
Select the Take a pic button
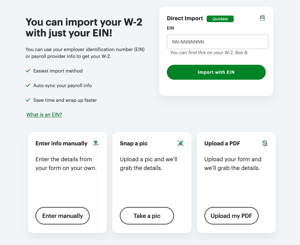coord(147,216)
